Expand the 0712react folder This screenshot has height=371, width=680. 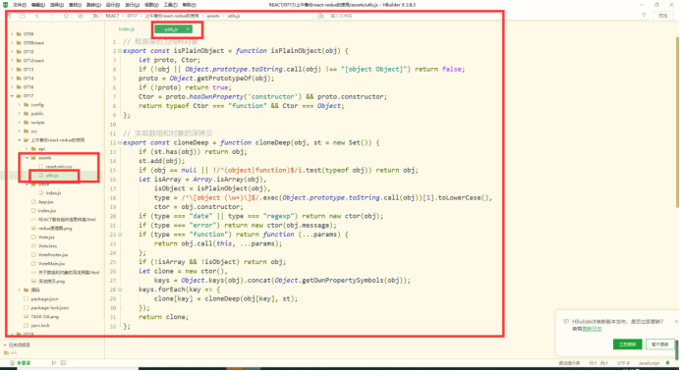(12, 61)
